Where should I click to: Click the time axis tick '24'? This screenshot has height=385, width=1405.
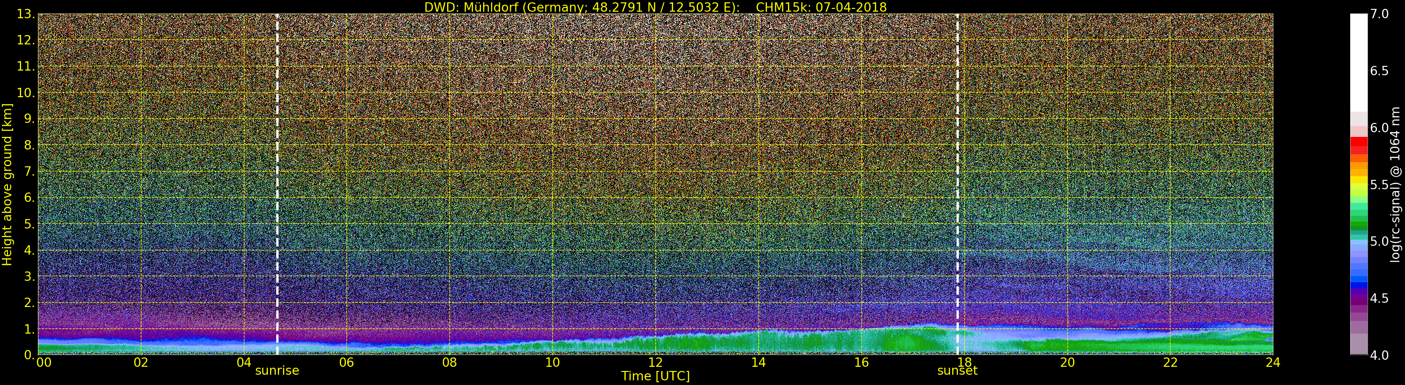click(x=1273, y=362)
